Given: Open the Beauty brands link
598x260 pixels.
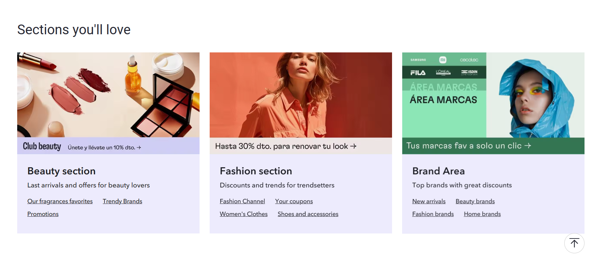Looking at the screenshot, I should tap(475, 201).
